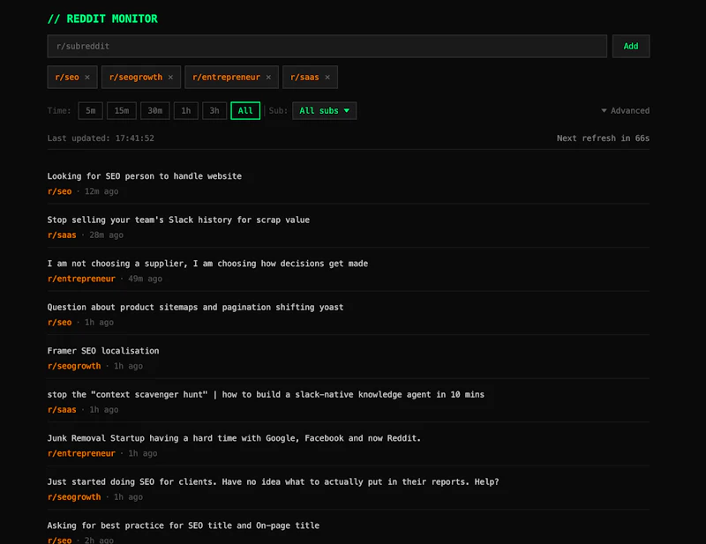Screen dimensions: 706x544
Task: Remove the r/seogrowth tag with its x
Action: click(170, 78)
